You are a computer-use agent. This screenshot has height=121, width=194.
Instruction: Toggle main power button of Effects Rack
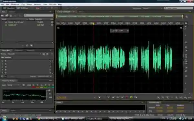click(x=2, y=76)
